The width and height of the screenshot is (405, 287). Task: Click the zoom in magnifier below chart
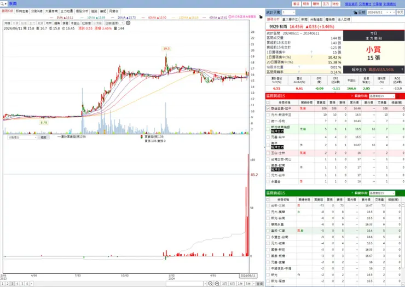[217, 284]
